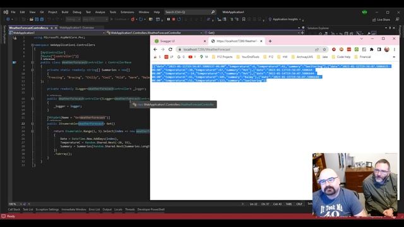The image size is (404, 227).
Task: Click the share icon in Chrome address bar
Action: [317, 49]
